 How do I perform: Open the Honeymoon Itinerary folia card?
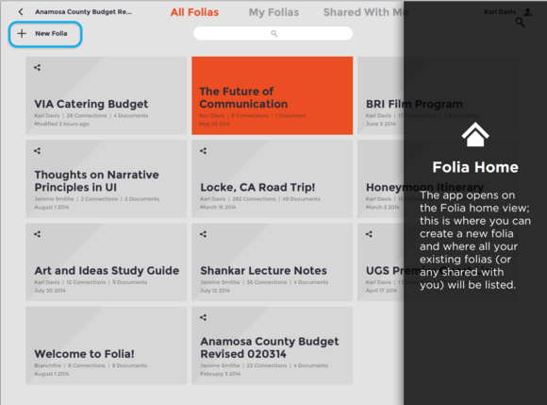point(381,178)
